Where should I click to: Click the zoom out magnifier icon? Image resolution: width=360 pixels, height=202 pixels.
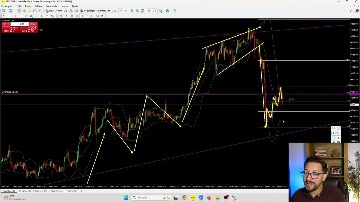pos(137,11)
